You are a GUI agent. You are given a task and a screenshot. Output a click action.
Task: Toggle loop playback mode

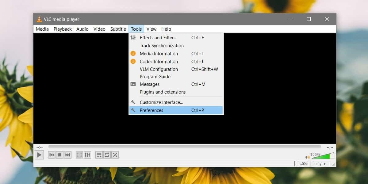107,155
